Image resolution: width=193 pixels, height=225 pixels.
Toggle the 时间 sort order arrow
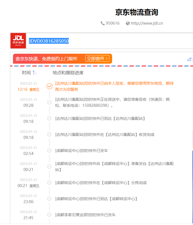click(x=34, y=73)
